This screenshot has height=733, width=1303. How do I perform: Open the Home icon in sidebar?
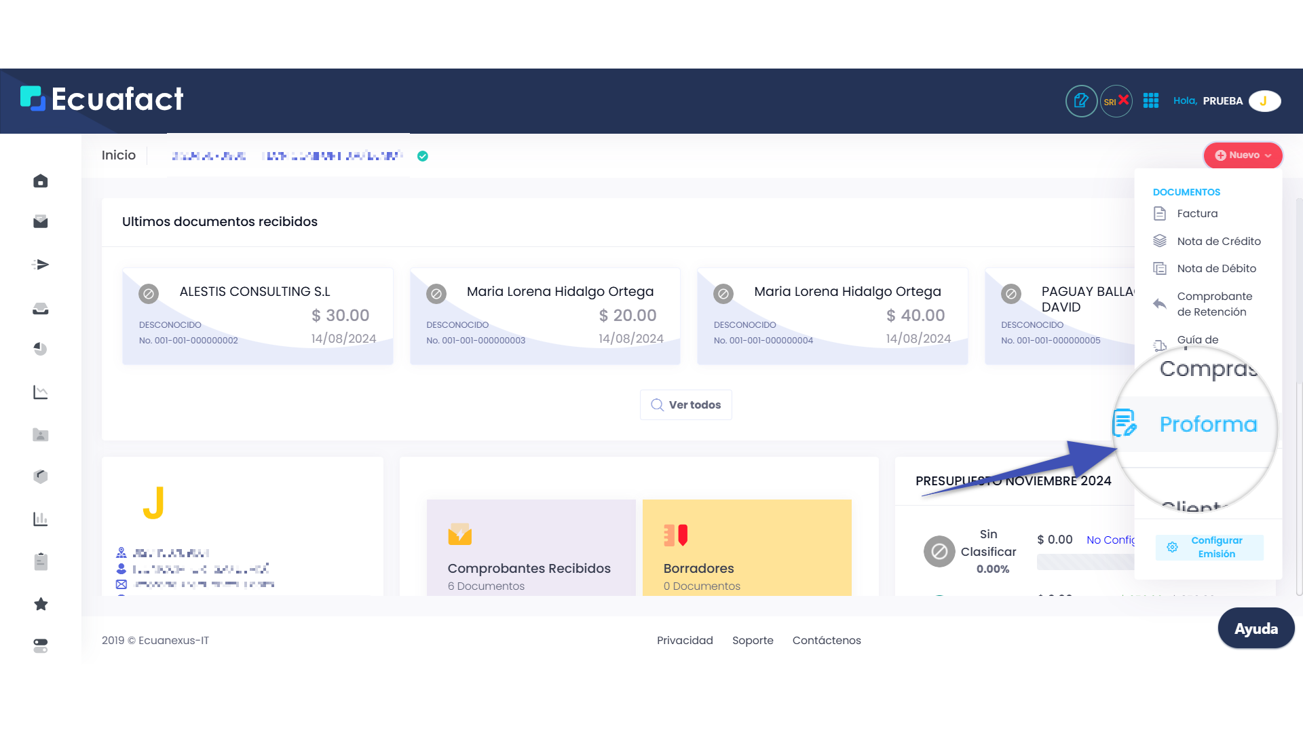pyautogui.click(x=41, y=181)
